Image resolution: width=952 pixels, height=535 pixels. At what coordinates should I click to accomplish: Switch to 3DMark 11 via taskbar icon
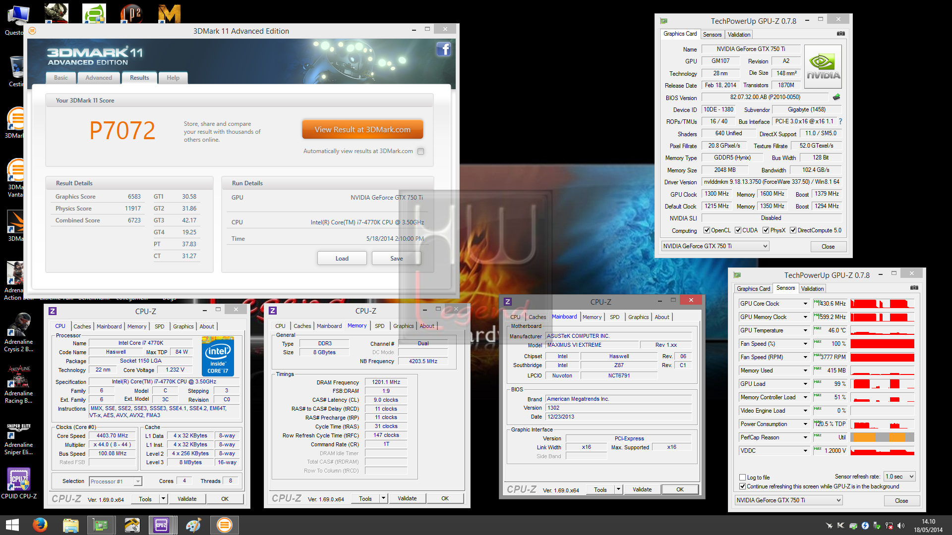pos(224,525)
